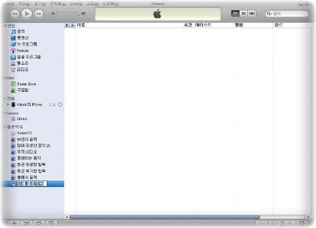Viewport: 316px width, 228px height.
Task: Open the search magnifier dropdown
Action: pos(269,14)
